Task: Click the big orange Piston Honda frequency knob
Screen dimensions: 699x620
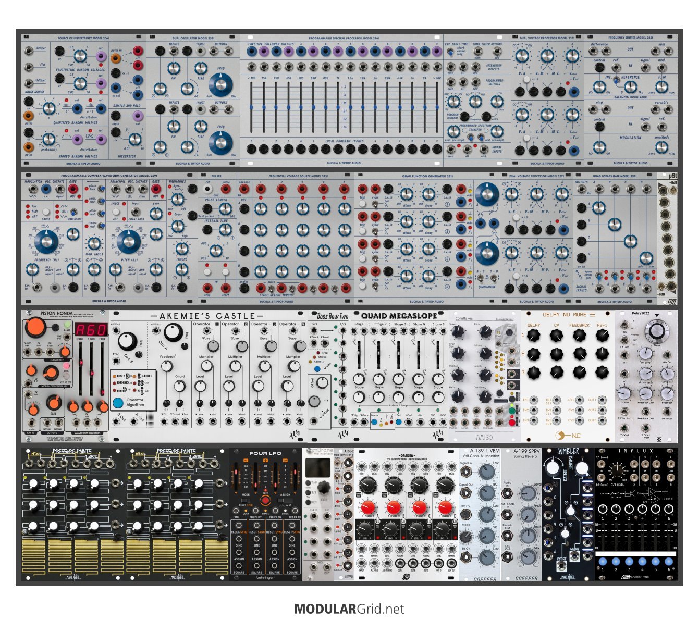Action: [x=35, y=327]
